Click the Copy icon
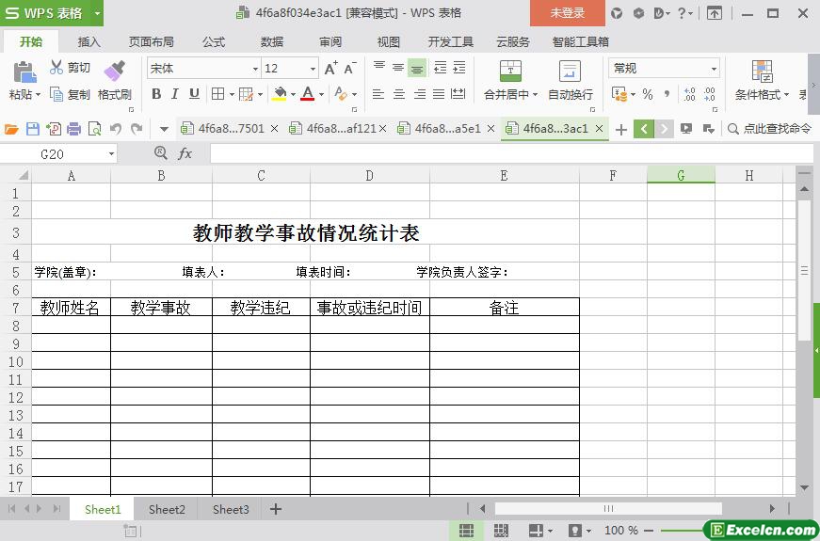This screenshot has height=541, width=820. coord(56,94)
